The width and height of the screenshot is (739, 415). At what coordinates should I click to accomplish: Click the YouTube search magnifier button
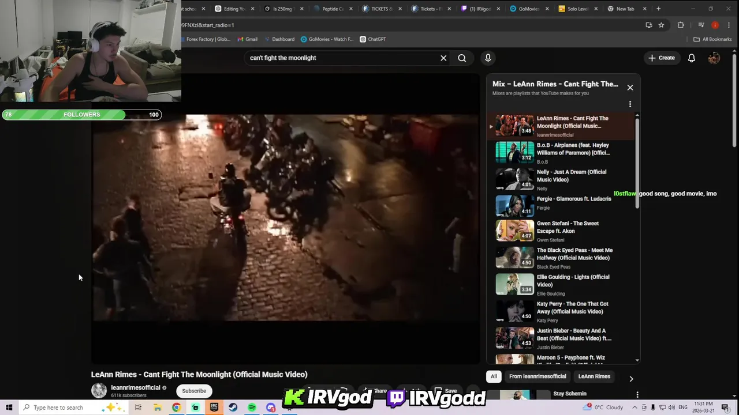[x=462, y=58]
